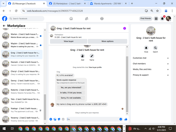Send a thumbs up like
Image resolution: width=176 pixels, height=132 pixels.
[126, 119]
